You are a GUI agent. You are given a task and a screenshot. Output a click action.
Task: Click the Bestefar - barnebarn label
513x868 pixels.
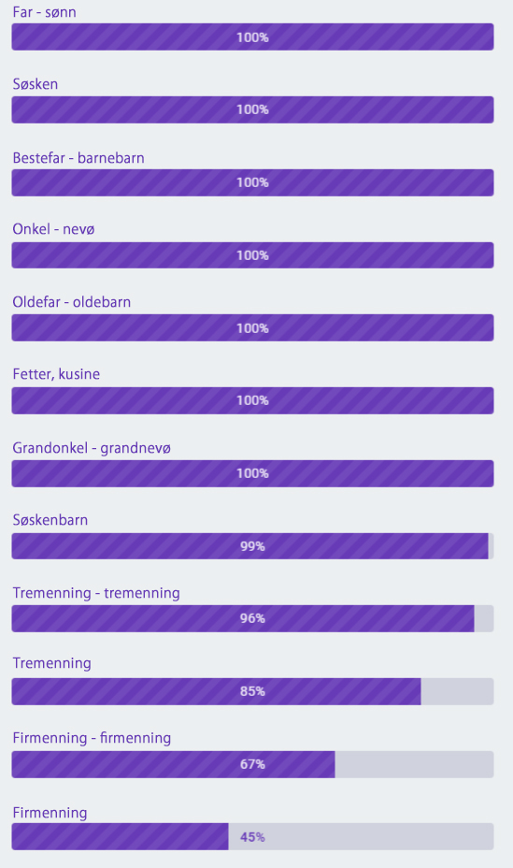pyautogui.click(x=78, y=158)
